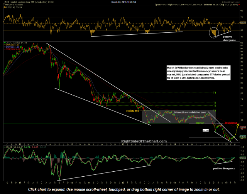Select the T4 price target label
Screen dimensions: 247x194
point(215,93)
